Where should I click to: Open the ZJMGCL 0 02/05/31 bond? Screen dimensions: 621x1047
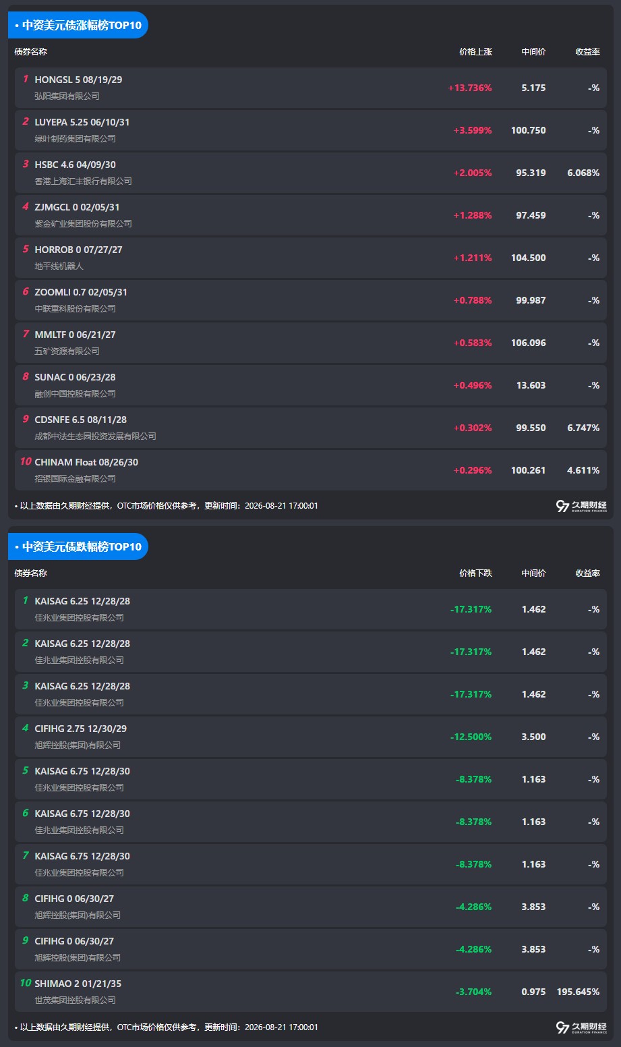77,207
